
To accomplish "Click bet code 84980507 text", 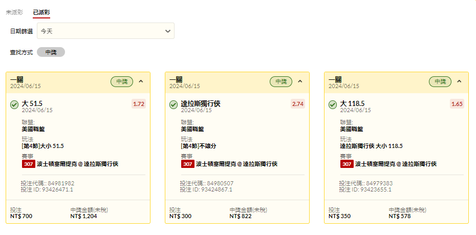I will coord(221,183).
